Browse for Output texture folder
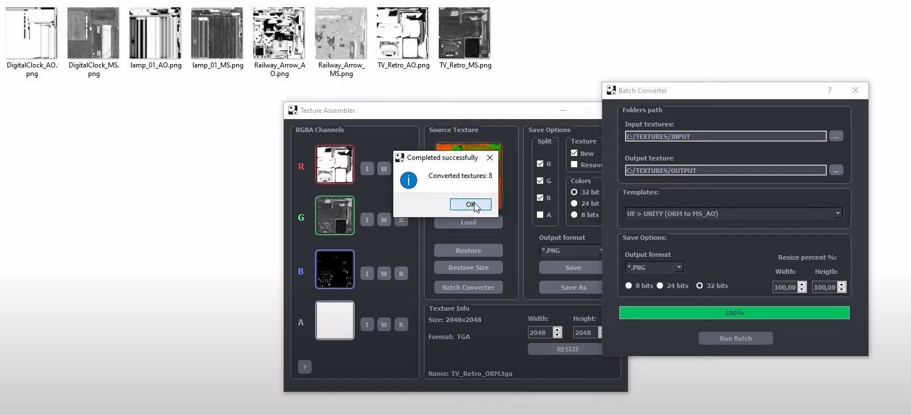Screen dimensions: 911x415 tap(836, 170)
